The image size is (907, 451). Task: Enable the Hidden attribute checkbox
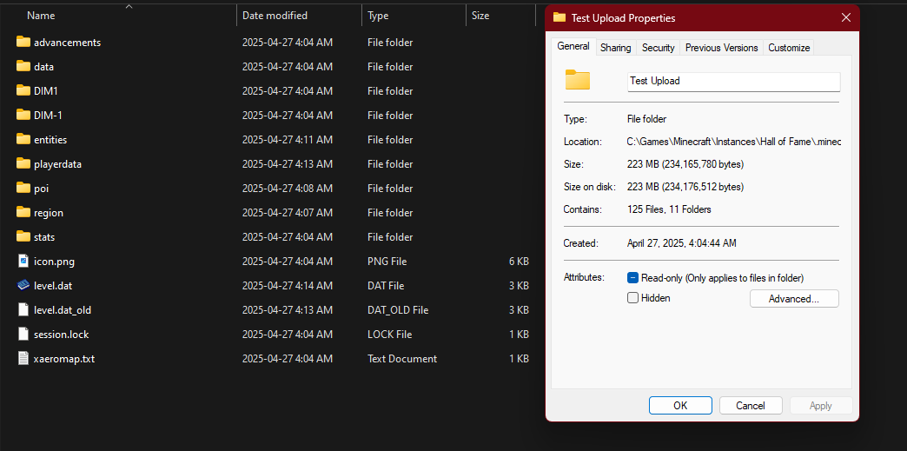pos(633,298)
